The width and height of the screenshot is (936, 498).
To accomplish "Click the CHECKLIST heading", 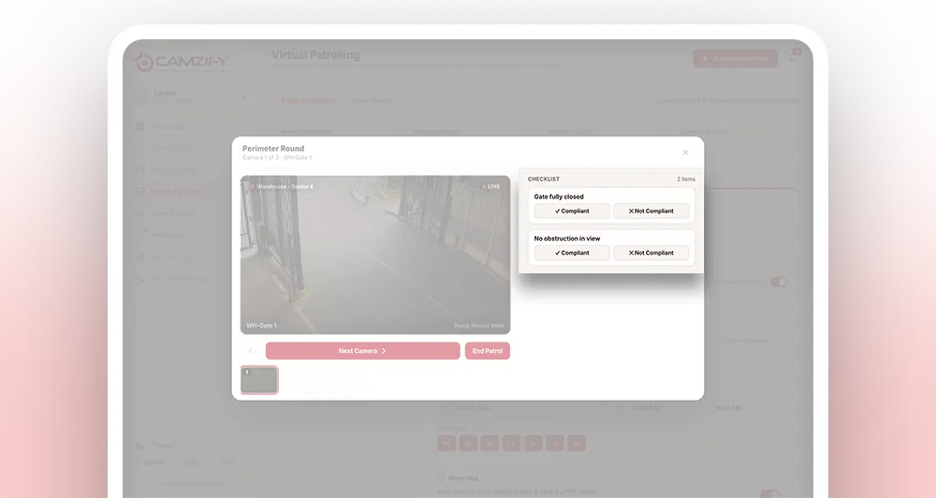I will [544, 179].
